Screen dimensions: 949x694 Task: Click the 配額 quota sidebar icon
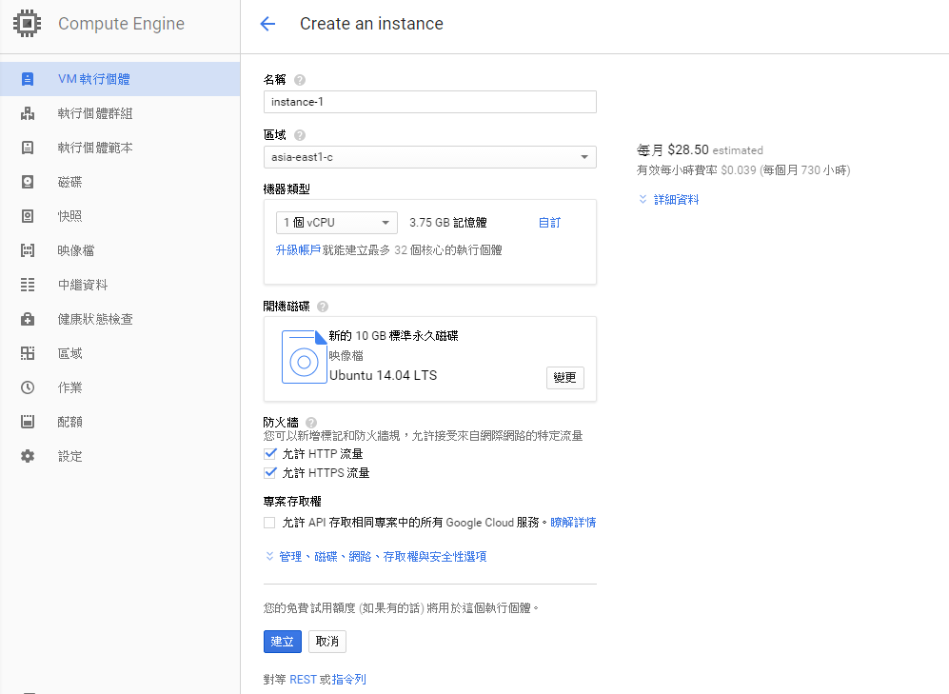[28, 422]
